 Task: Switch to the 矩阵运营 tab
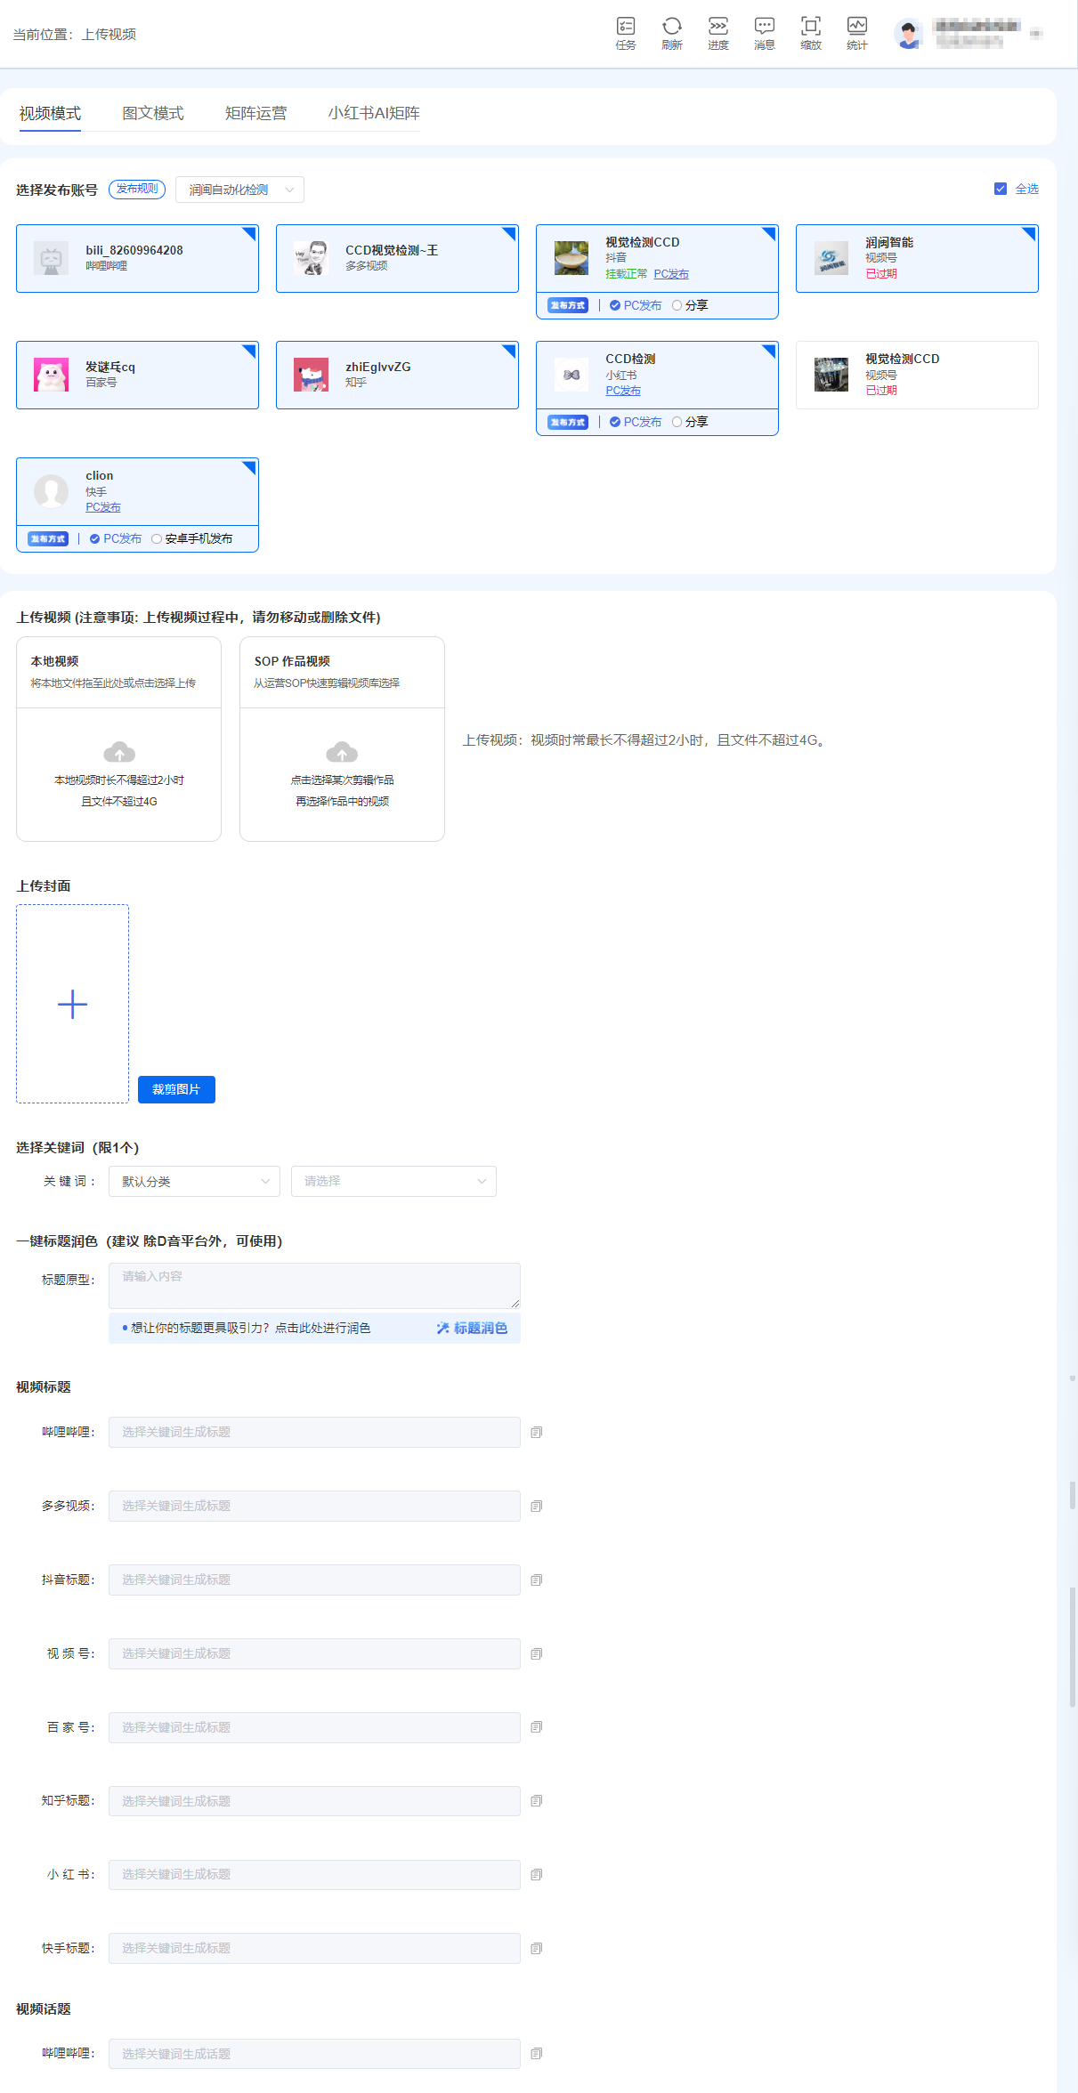pyautogui.click(x=255, y=113)
